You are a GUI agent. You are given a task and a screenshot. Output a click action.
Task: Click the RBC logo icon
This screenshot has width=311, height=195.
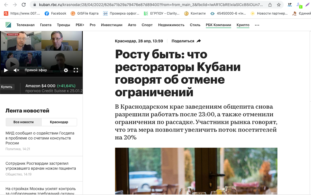click(x=8, y=25)
